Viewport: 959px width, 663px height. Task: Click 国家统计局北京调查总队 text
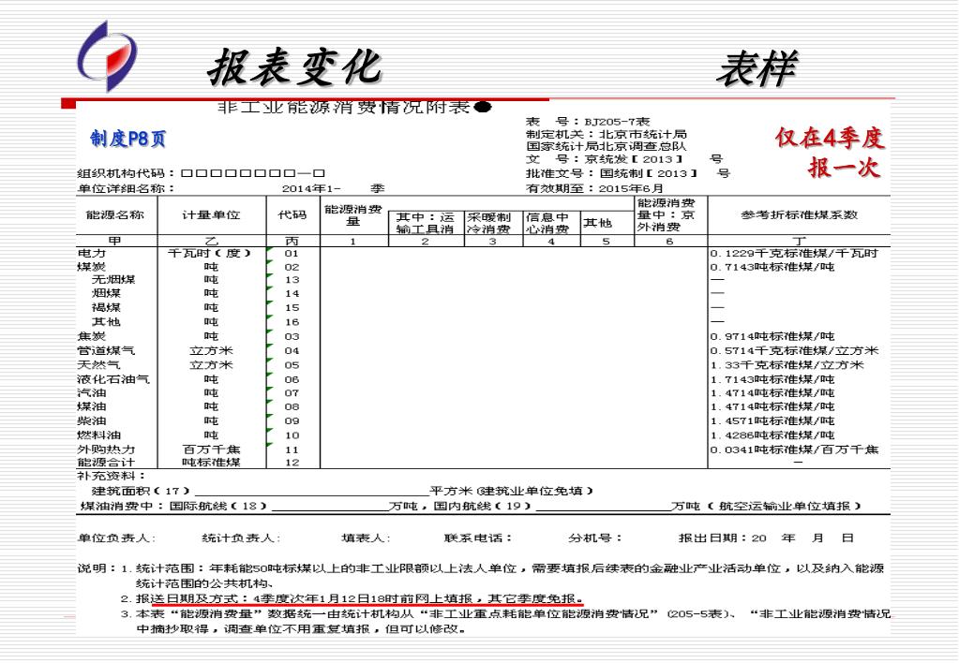point(607,146)
